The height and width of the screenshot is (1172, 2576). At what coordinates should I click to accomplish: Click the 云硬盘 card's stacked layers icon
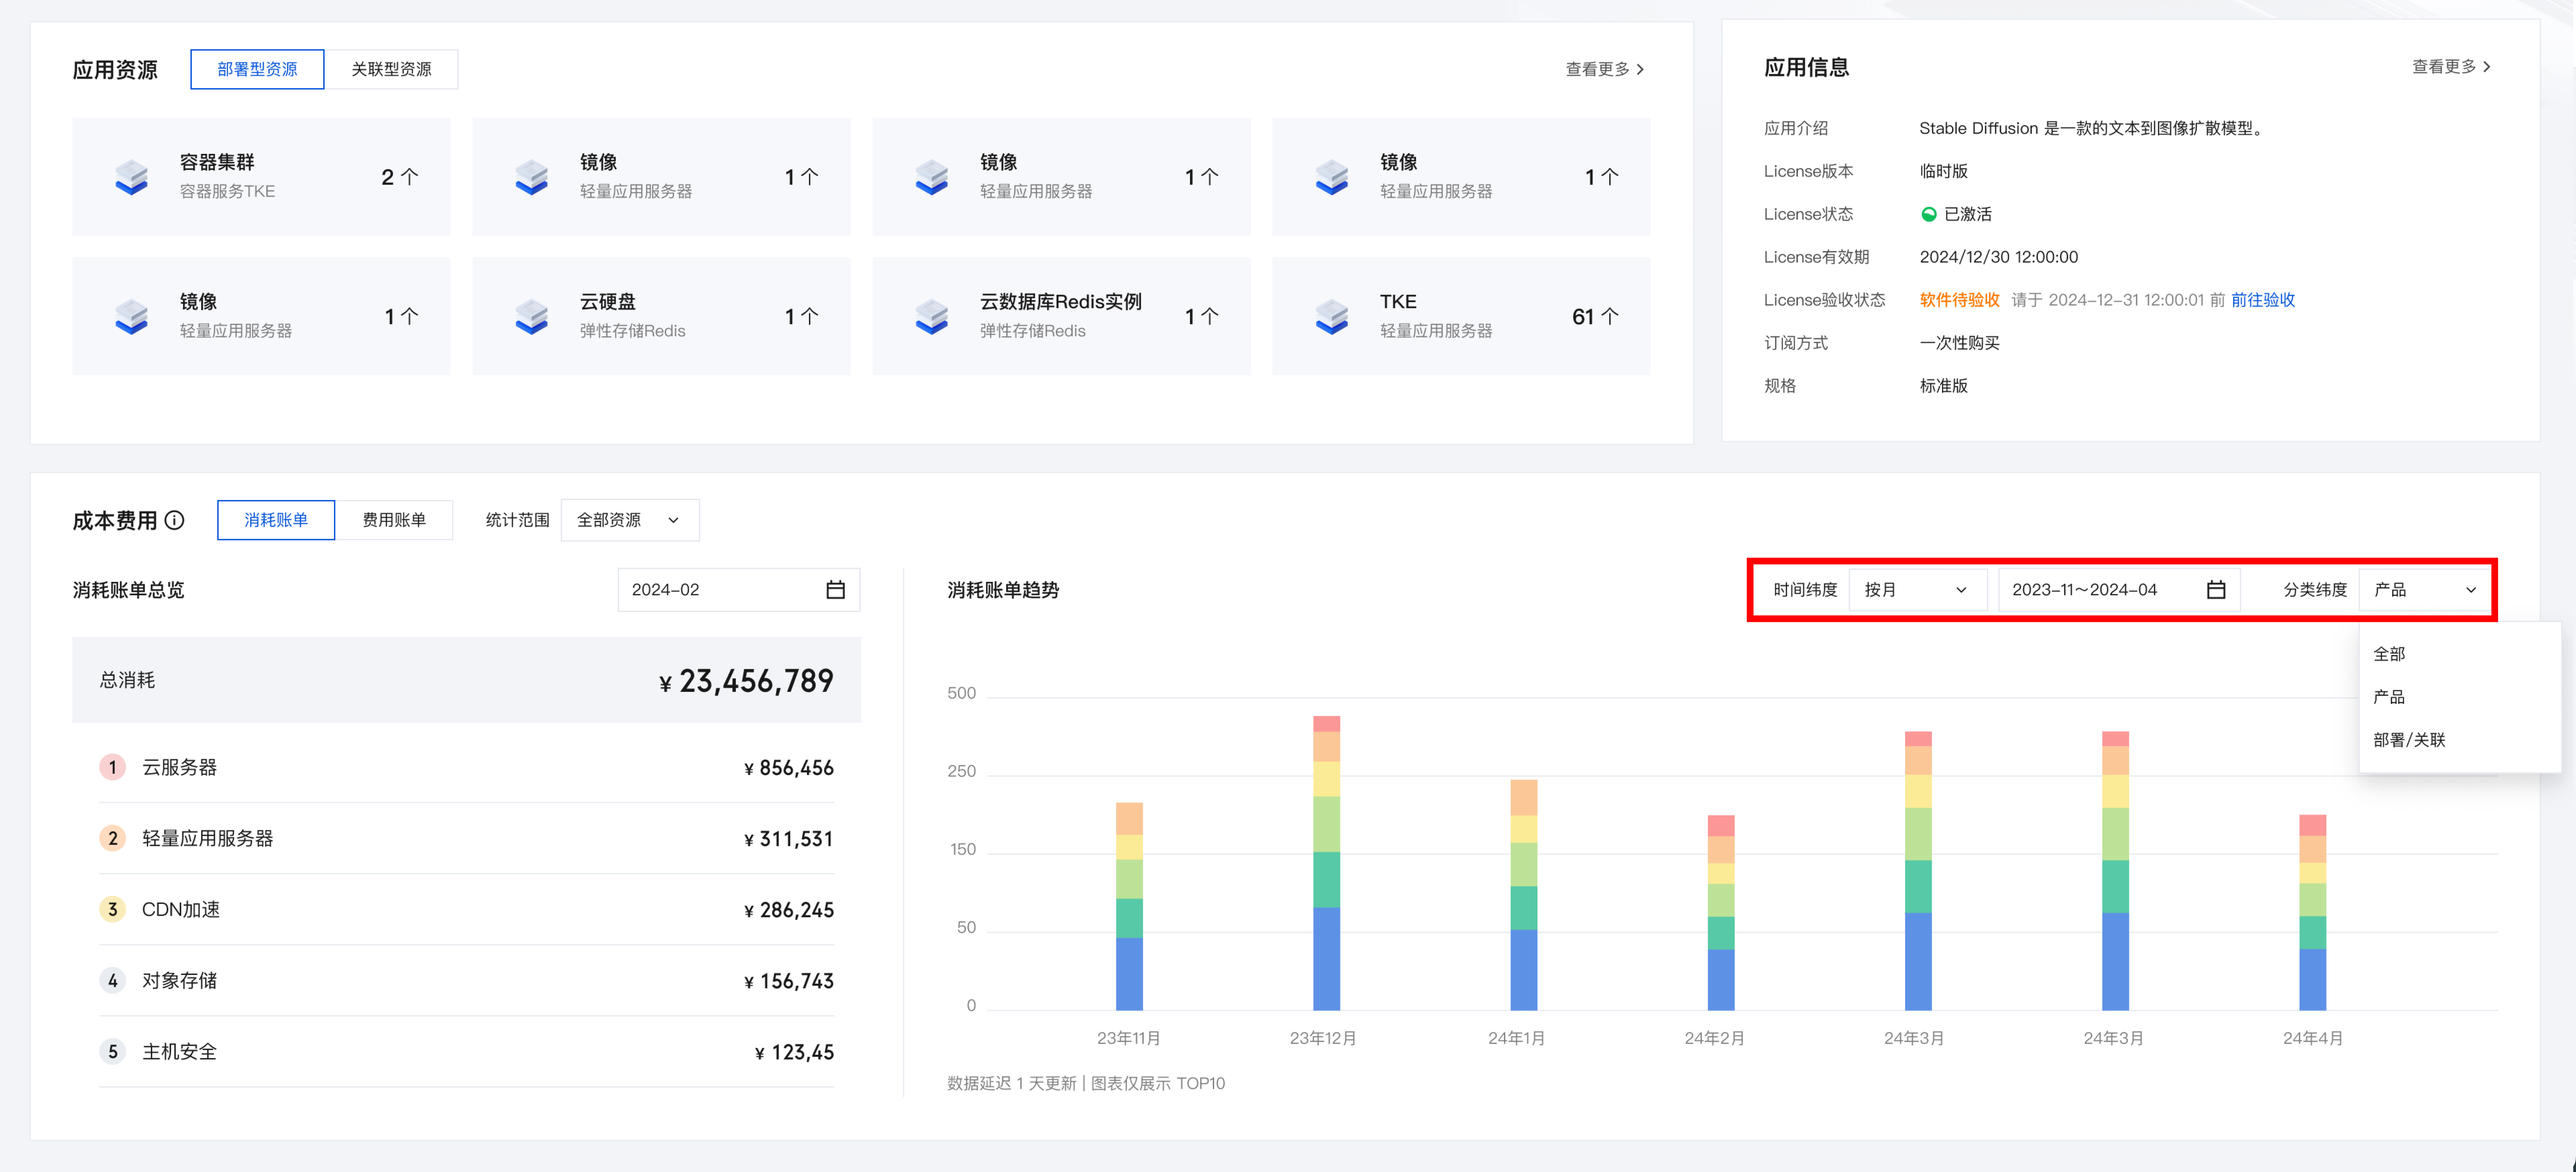point(531,317)
